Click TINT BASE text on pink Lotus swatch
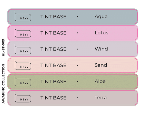 pos(53,33)
